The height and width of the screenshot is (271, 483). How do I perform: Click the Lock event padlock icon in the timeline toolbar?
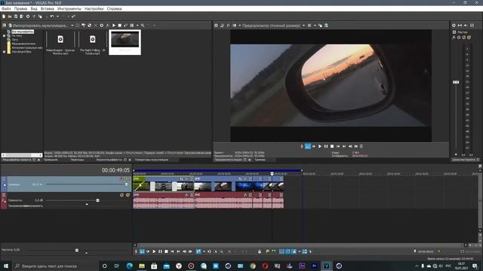[x=260, y=251]
